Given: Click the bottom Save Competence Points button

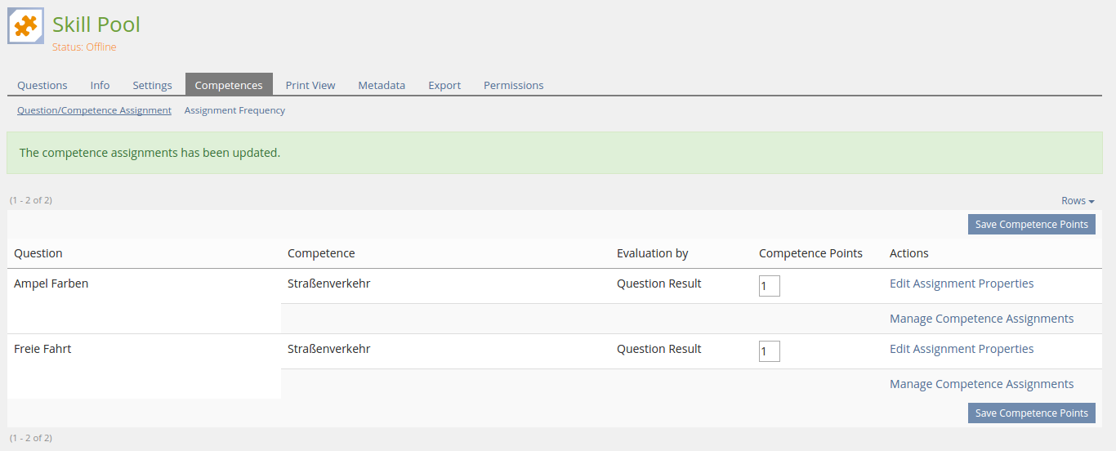Looking at the screenshot, I should pyautogui.click(x=1031, y=413).
